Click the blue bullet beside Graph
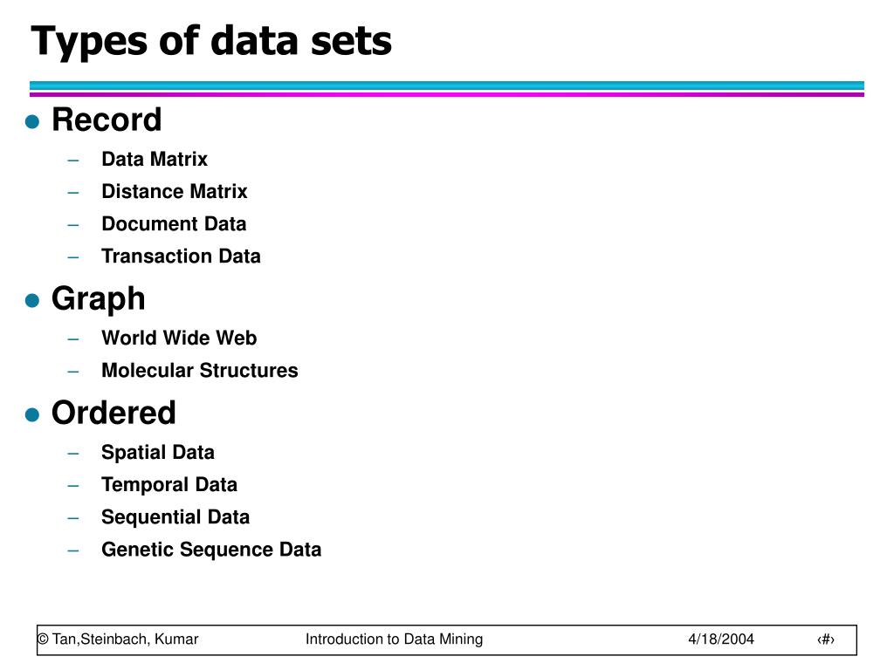The width and height of the screenshot is (894, 670). pos(32,300)
